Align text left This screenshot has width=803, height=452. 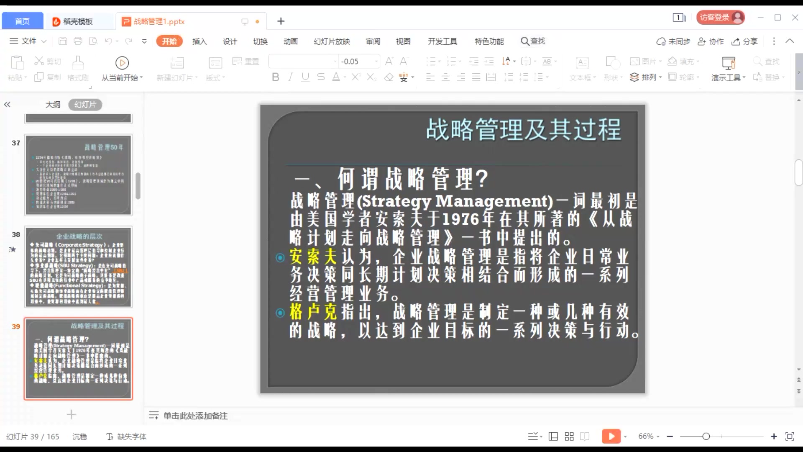point(430,77)
